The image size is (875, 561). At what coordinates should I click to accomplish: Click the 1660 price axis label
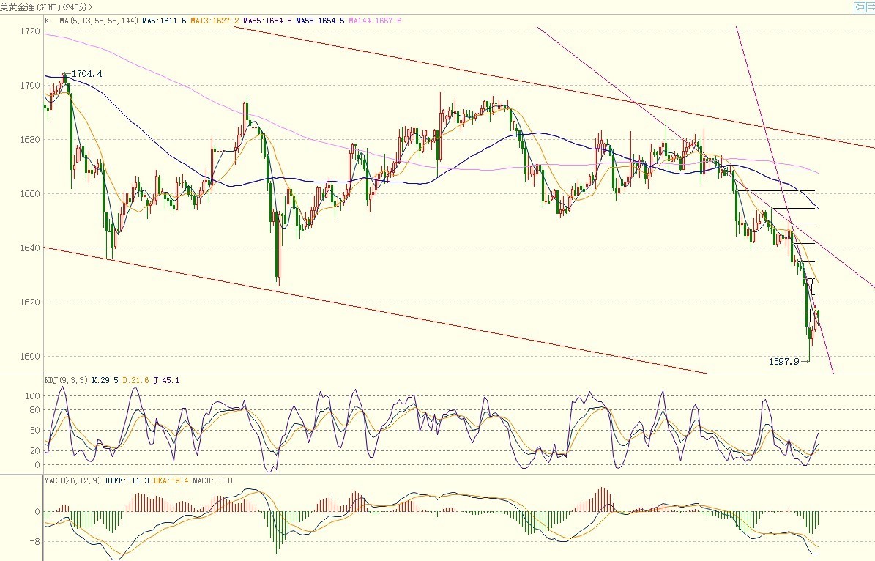30,193
